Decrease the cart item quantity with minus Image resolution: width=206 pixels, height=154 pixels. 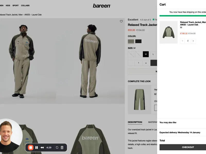coord(183,41)
